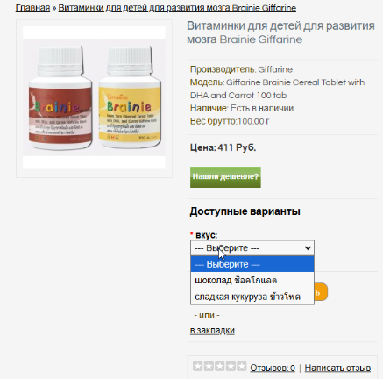
Task: Click the red chocolate Brainie bottle
Action: point(60,98)
